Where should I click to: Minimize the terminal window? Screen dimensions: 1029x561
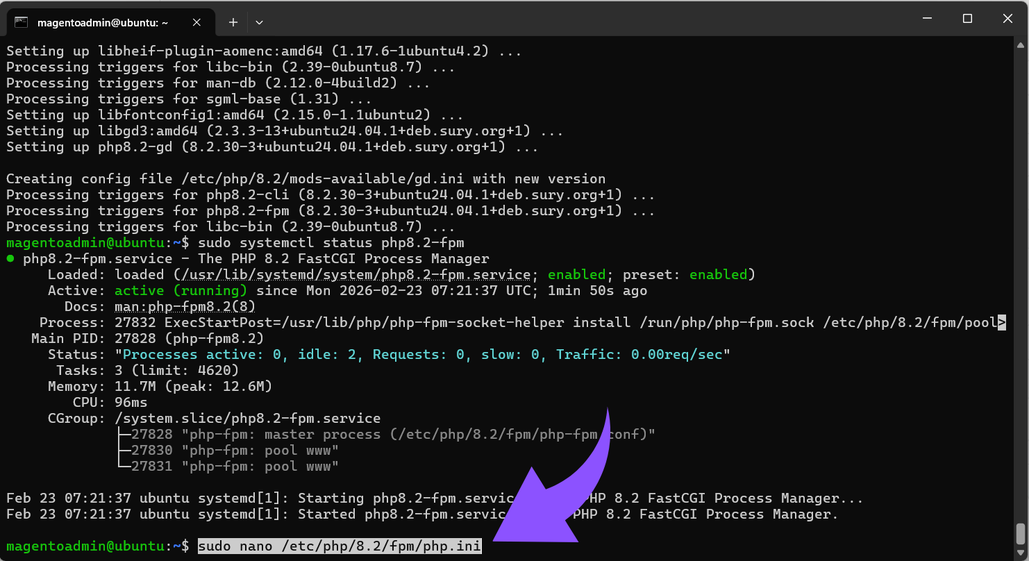[x=927, y=18]
